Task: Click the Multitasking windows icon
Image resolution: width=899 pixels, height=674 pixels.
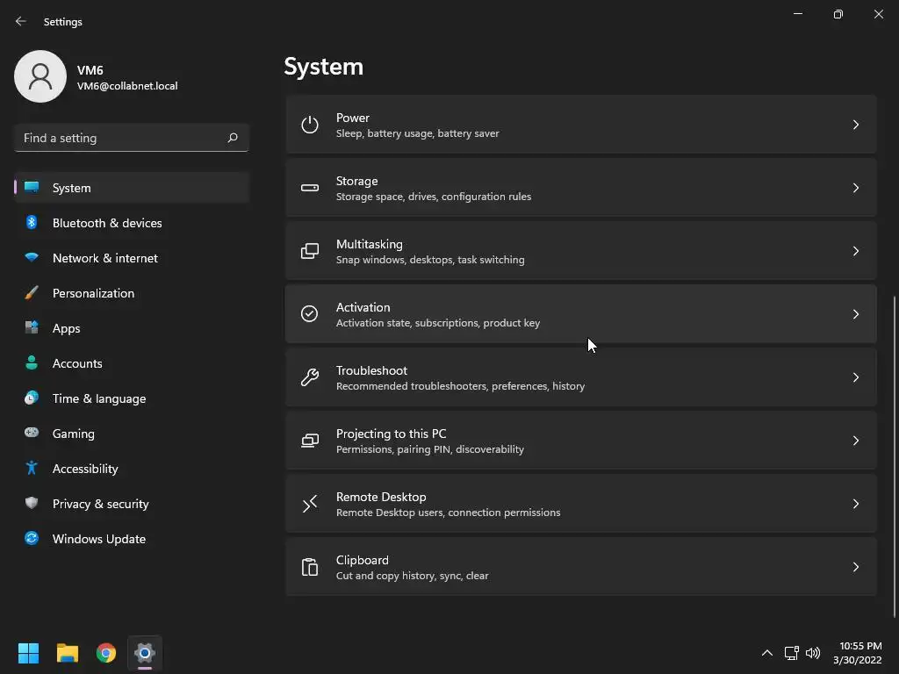Action: [310, 251]
